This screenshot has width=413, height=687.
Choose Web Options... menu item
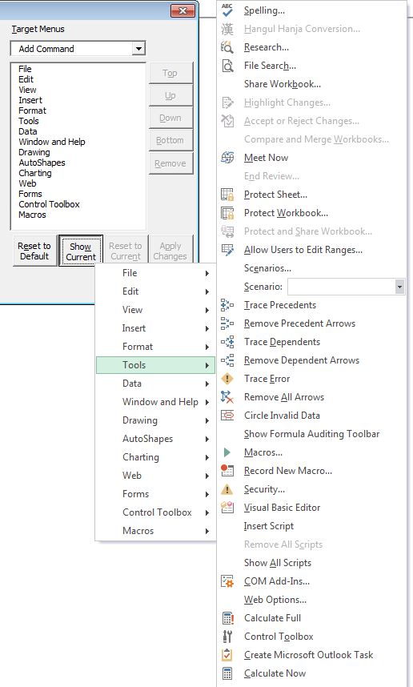[312, 599]
